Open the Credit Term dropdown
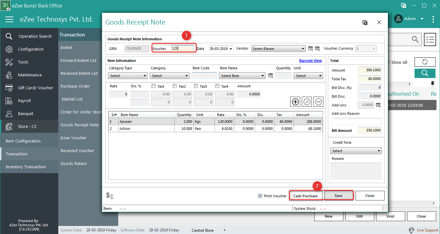This screenshot has width=440, height=234. (x=356, y=151)
